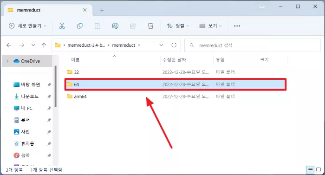Click the memreduct-3.4-b... breadcrumb

point(86,45)
